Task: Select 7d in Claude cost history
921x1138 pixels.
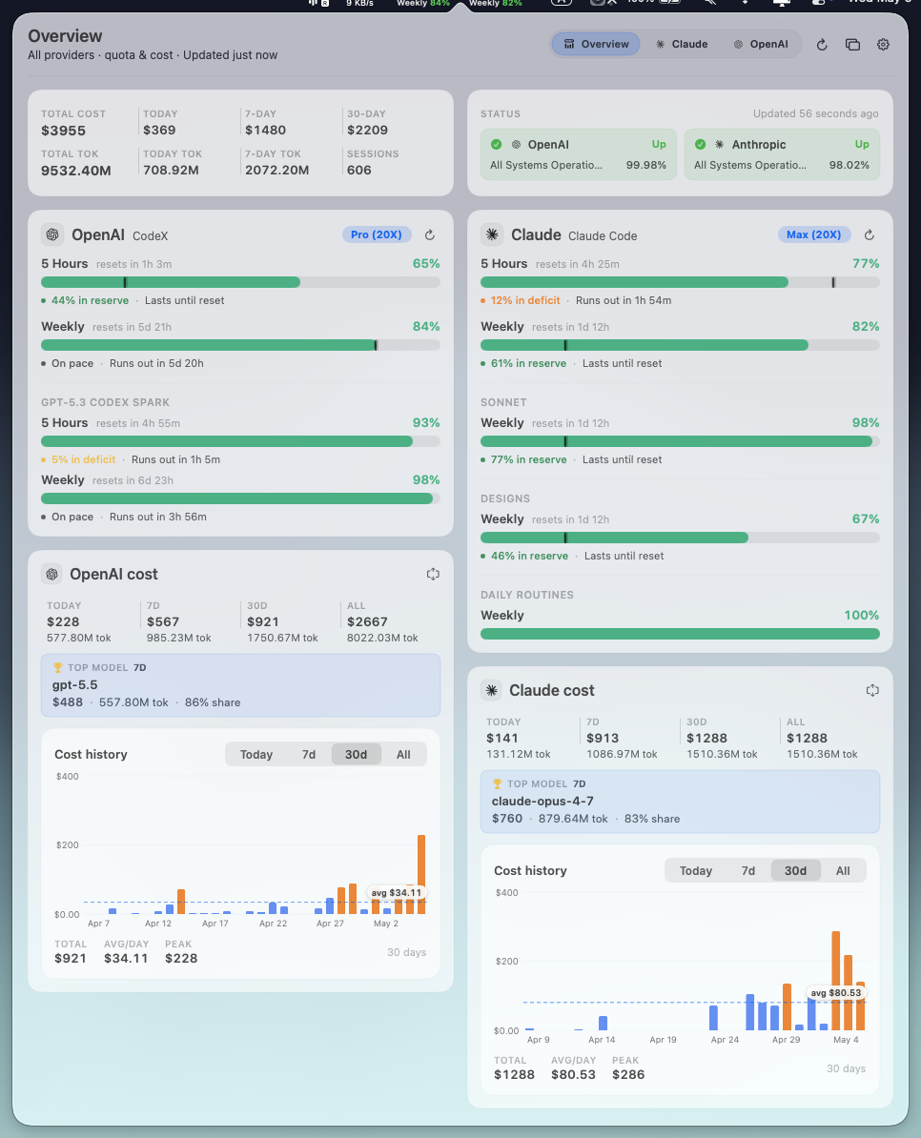Action: coord(748,870)
